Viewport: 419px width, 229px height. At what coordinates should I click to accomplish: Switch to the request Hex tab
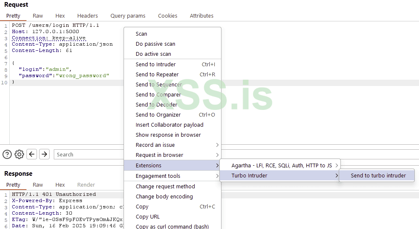[x=60, y=16]
